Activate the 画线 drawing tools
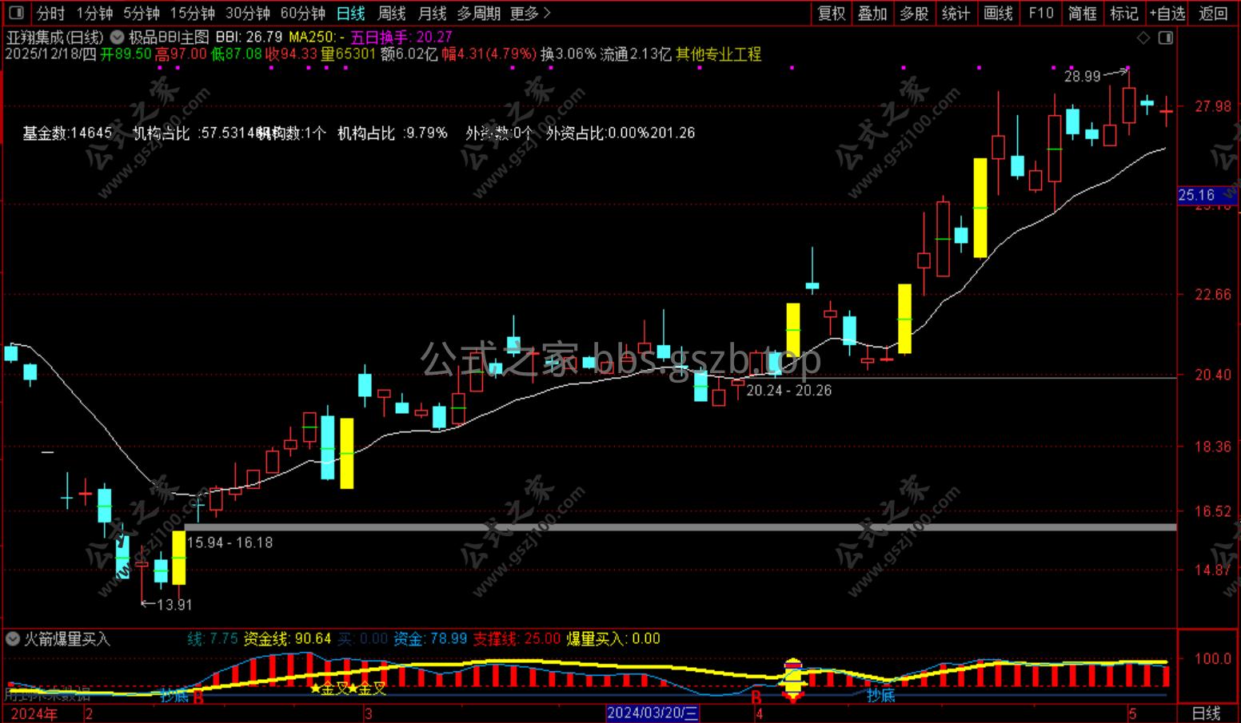The image size is (1241, 723). (x=999, y=14)
